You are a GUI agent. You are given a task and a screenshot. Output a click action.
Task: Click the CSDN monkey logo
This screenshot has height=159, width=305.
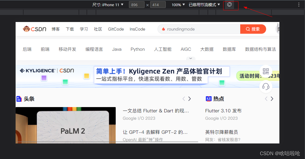click(x=34, y=29)
